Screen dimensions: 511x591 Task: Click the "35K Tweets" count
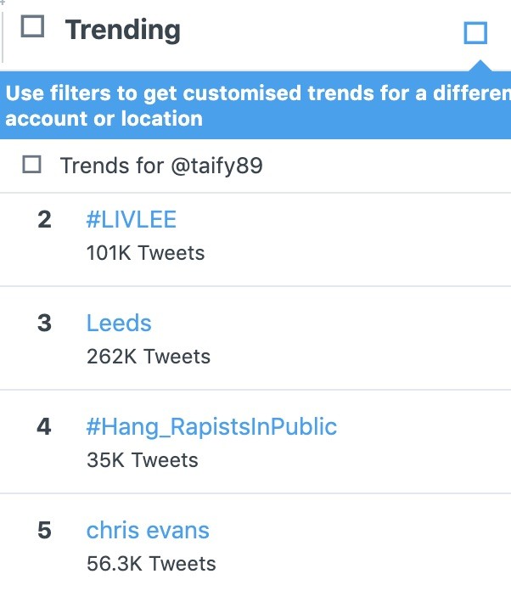click(x=142, y=460)
